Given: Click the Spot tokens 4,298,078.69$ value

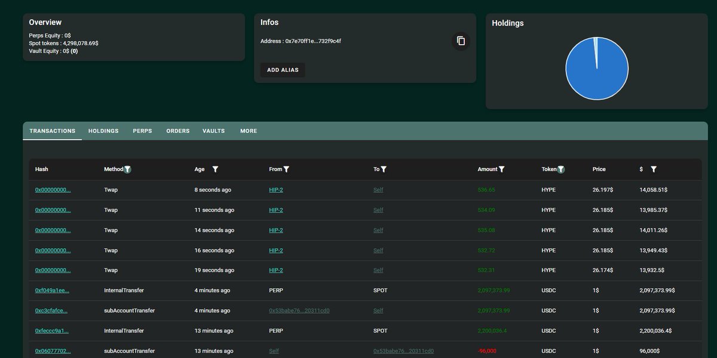Looking at the screenshot, I should (81, 44).
